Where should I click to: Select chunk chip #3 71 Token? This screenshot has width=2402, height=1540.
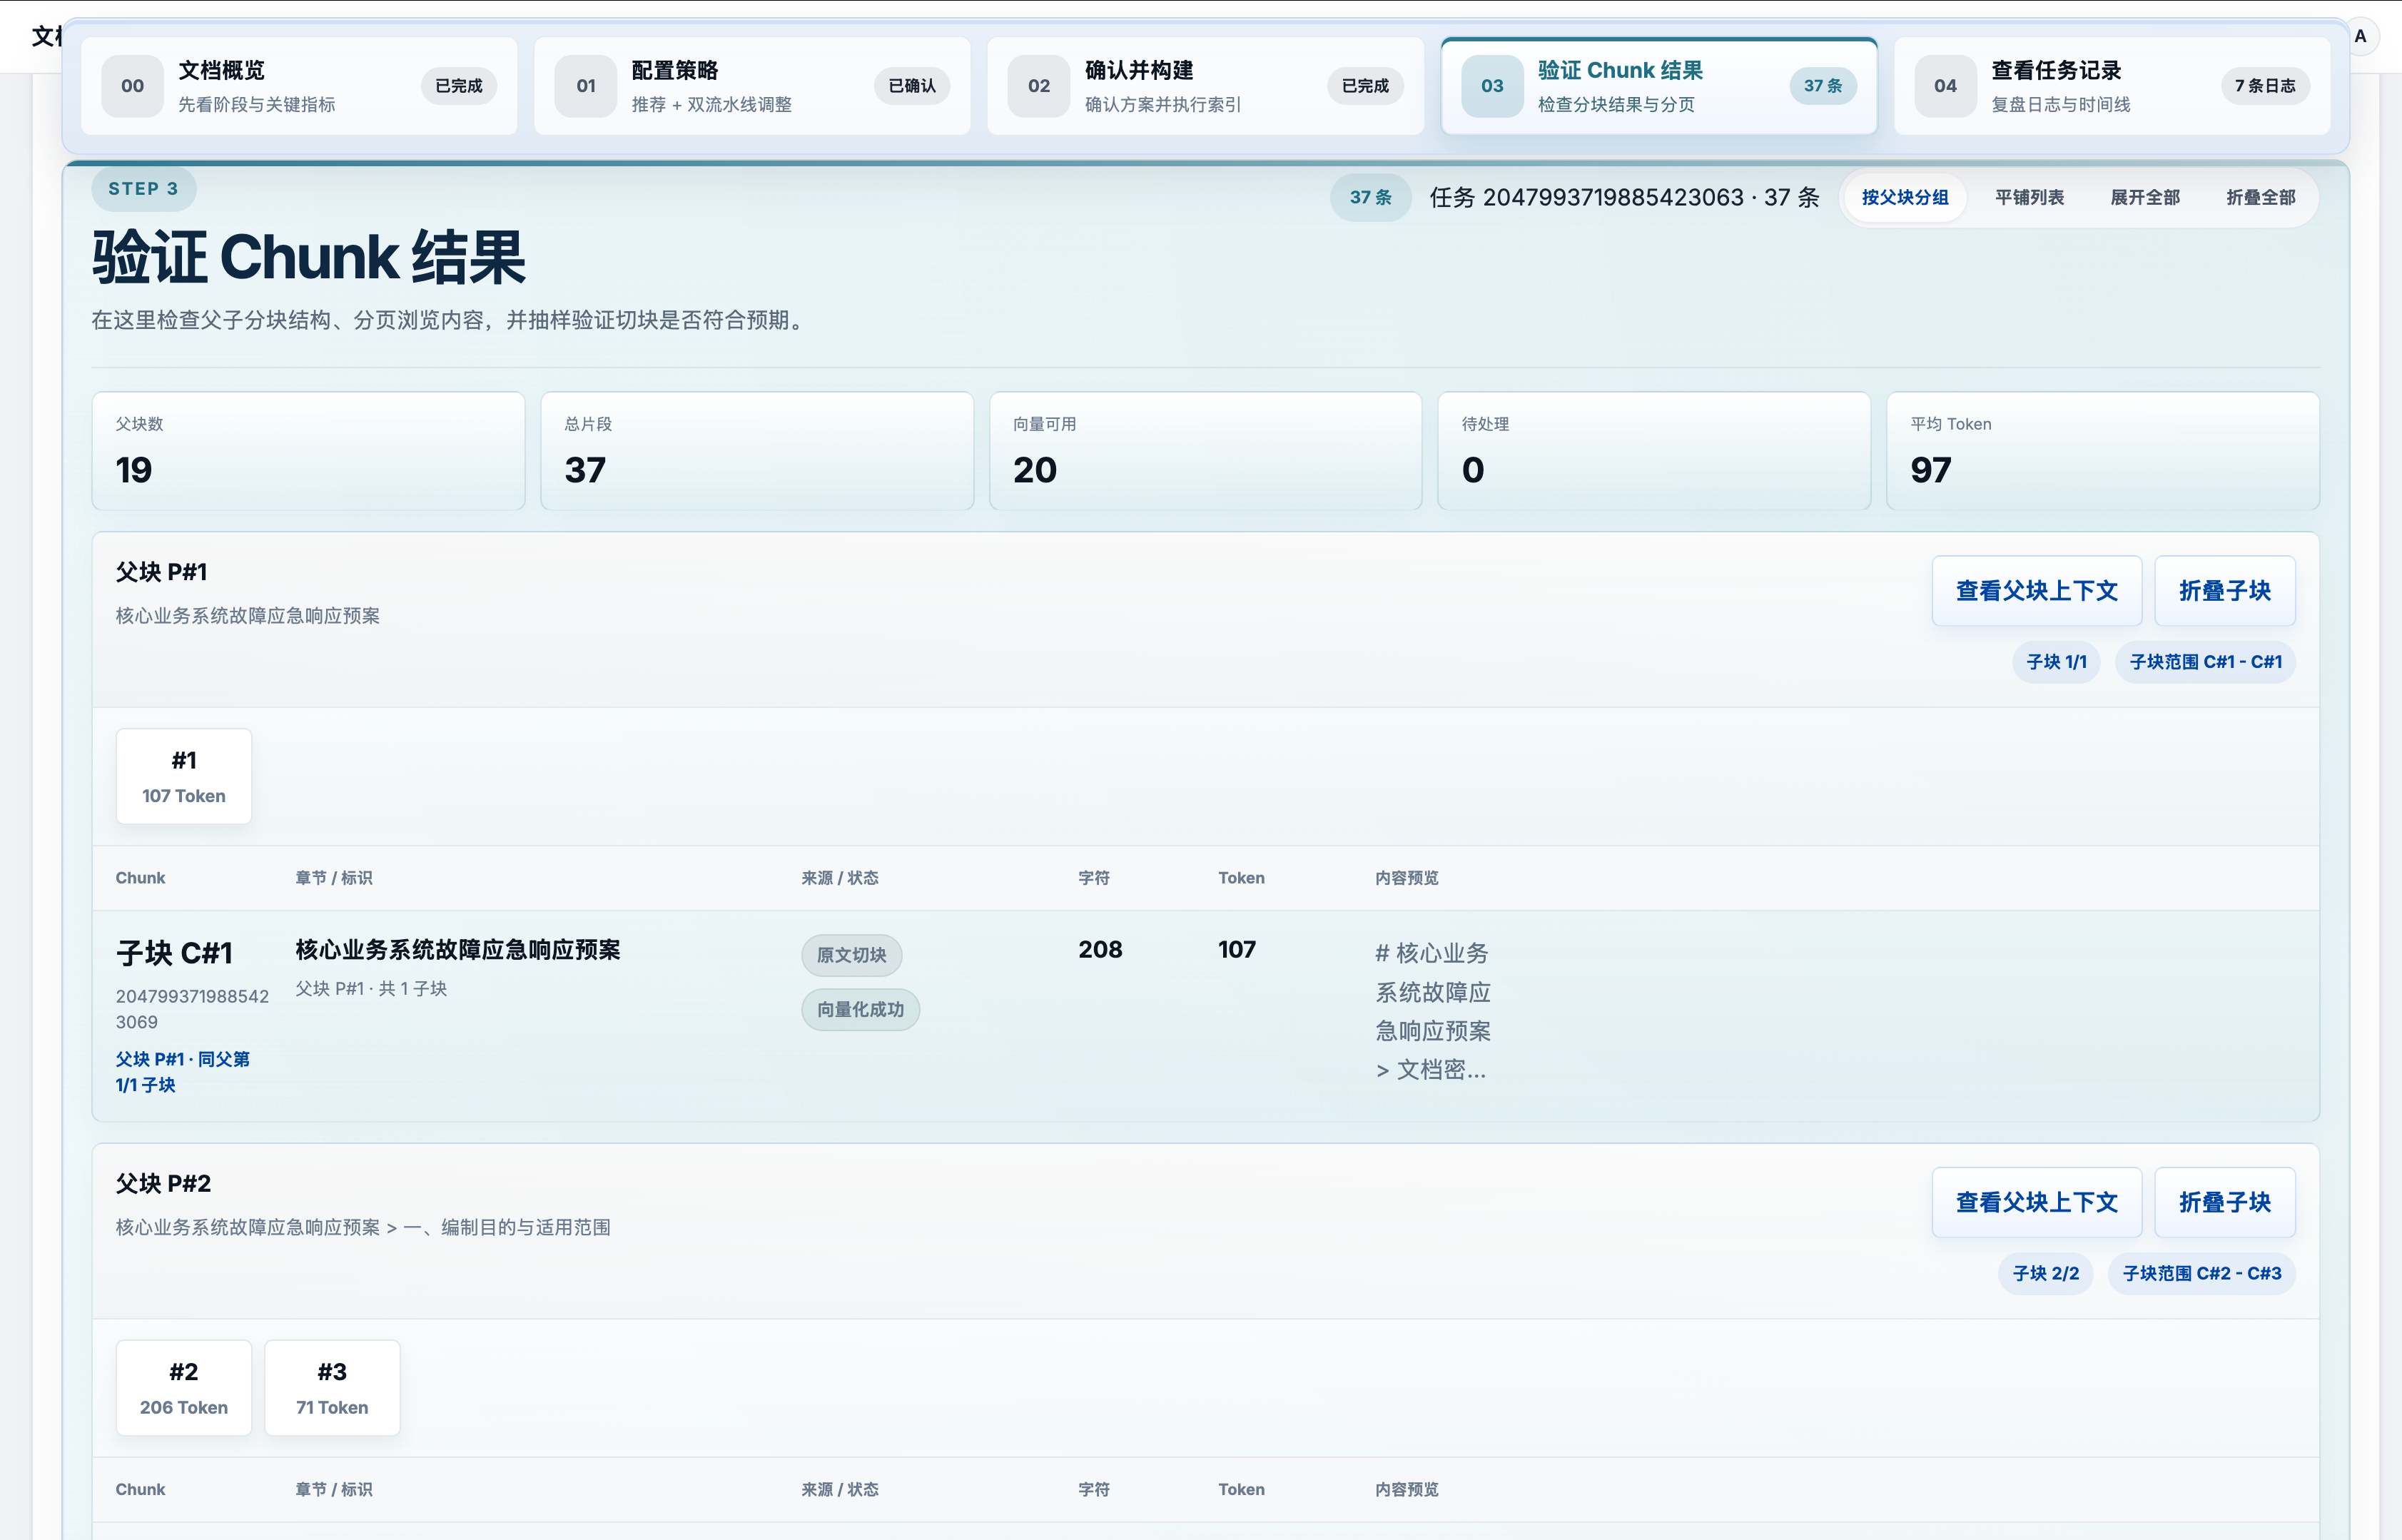[x=332, y=1388]
